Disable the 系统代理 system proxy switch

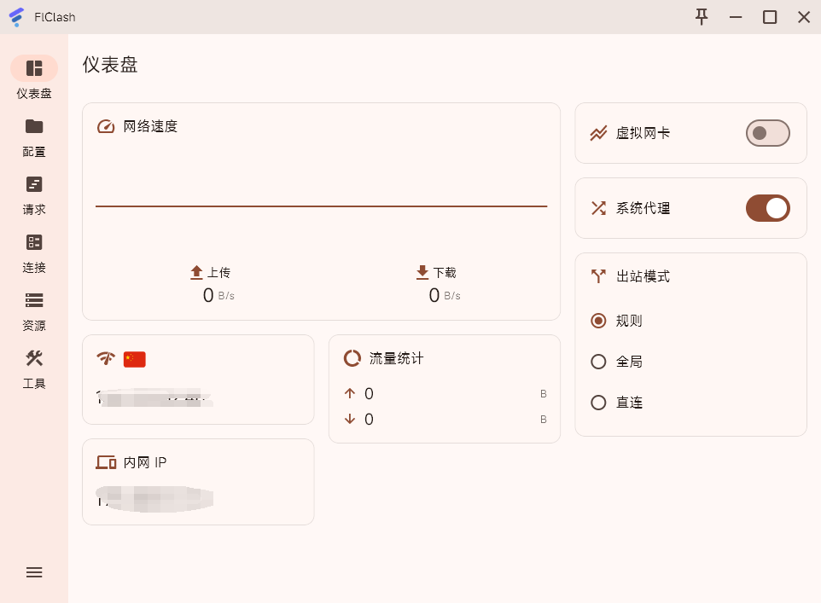point(767,208)
